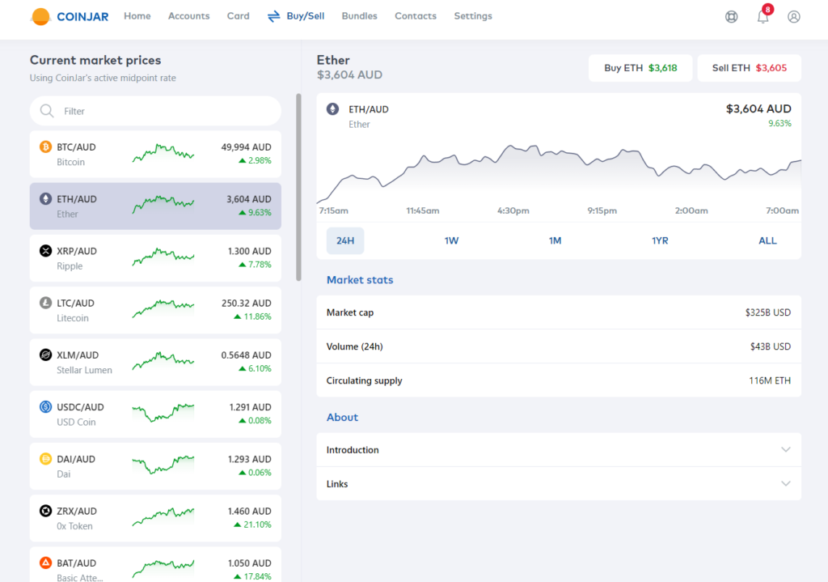
Task: Switch chart range to 1W
Action: tap(451, 240)
